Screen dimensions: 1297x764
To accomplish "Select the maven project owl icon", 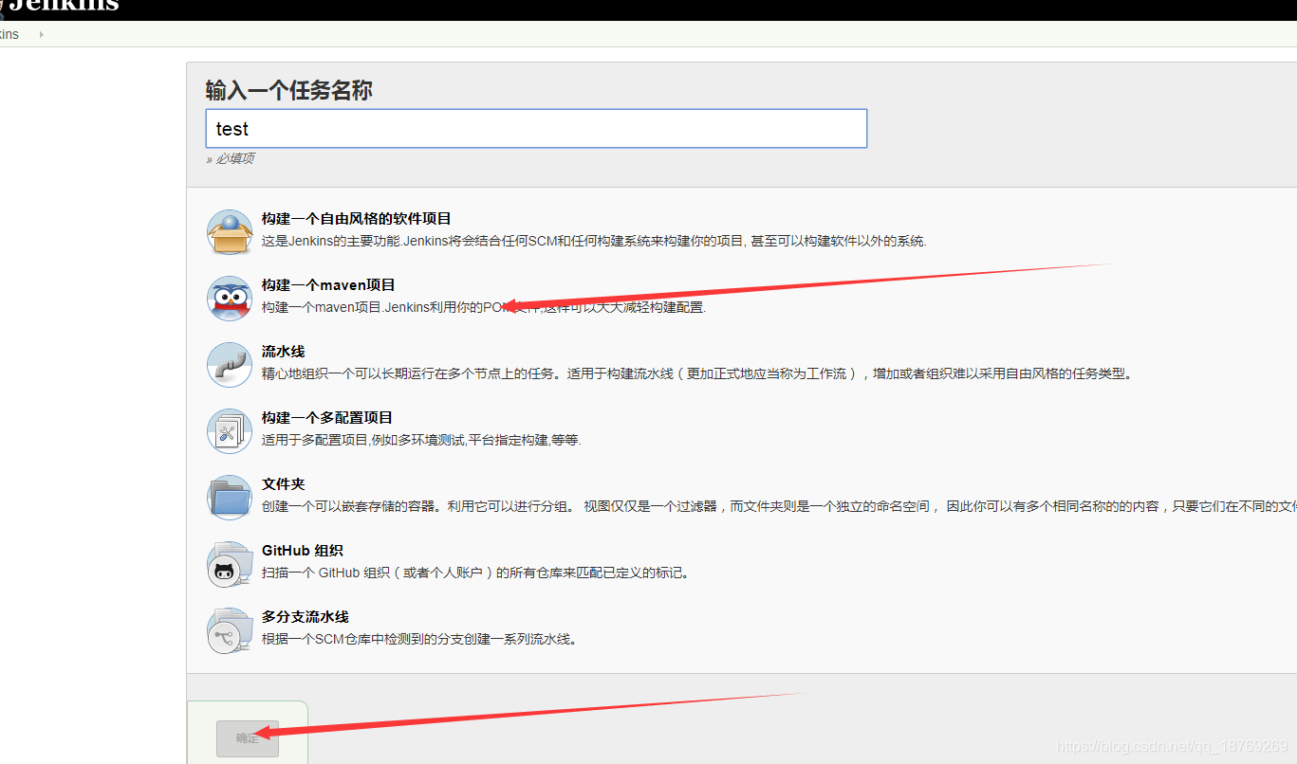I will point(230,299).
